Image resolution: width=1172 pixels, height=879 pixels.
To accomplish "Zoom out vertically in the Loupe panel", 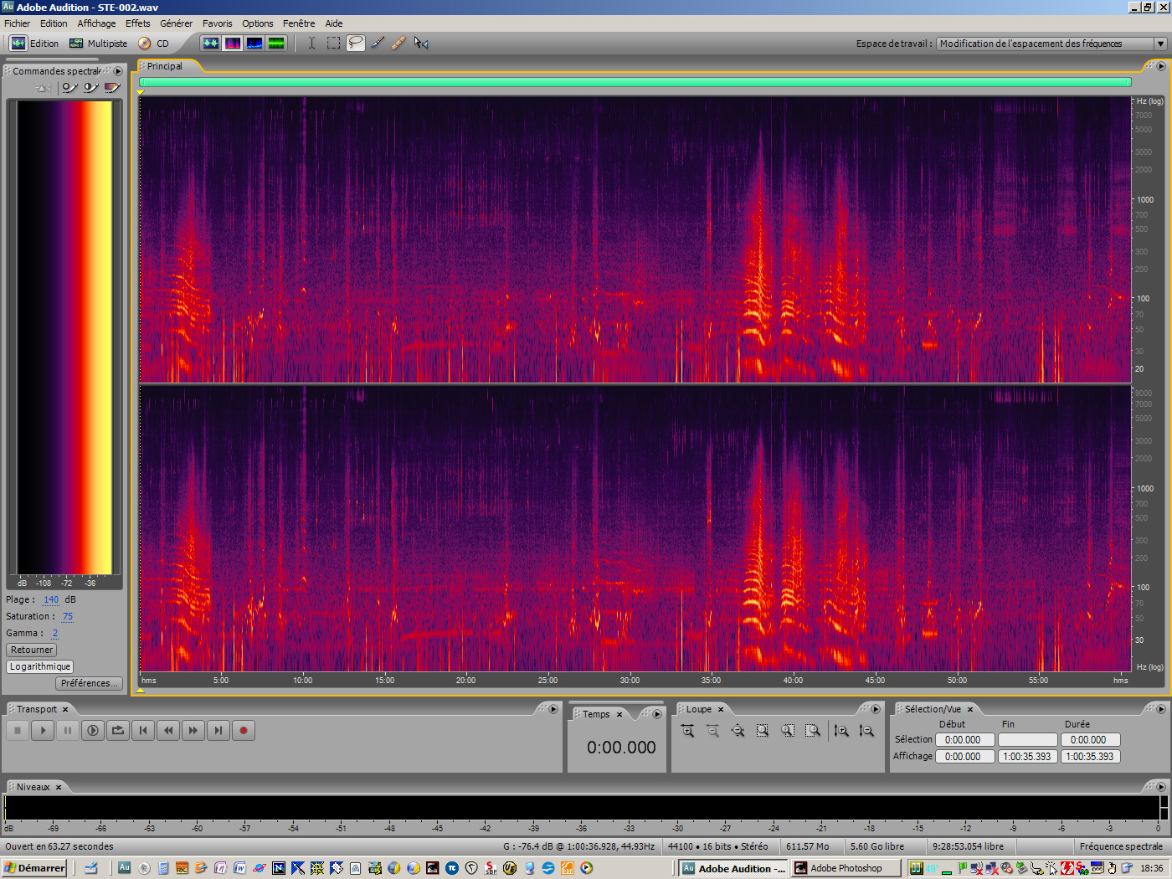I will tap(866, 731).
